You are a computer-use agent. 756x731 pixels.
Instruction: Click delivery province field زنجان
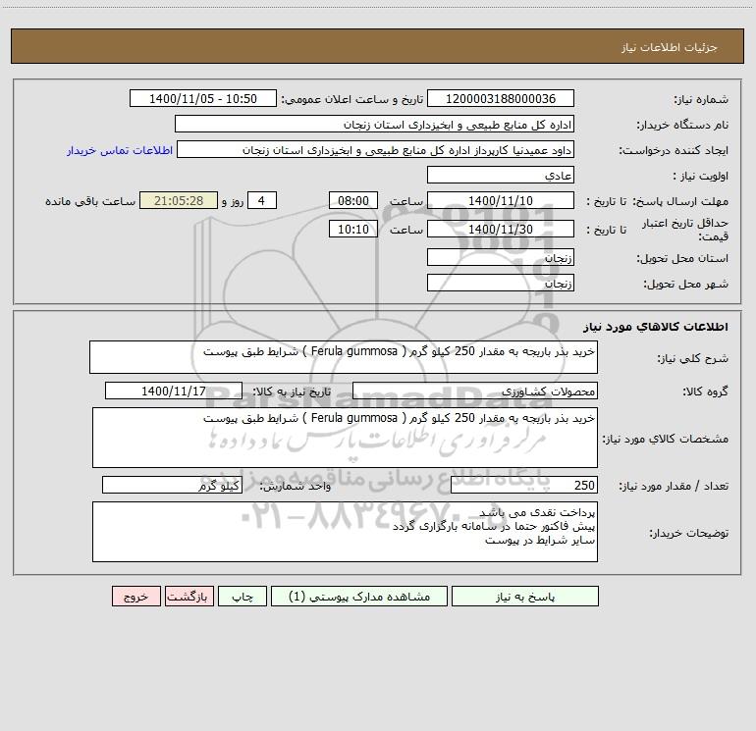point(501,257)
